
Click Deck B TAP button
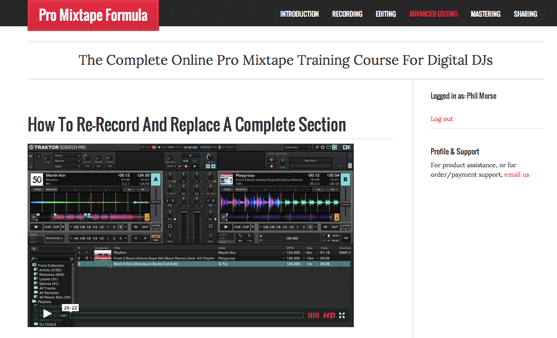(x=346, y=237)
